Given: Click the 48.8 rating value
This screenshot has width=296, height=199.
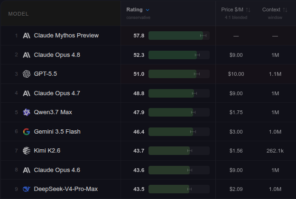Looking at the screenshot, I should (139, 93).
